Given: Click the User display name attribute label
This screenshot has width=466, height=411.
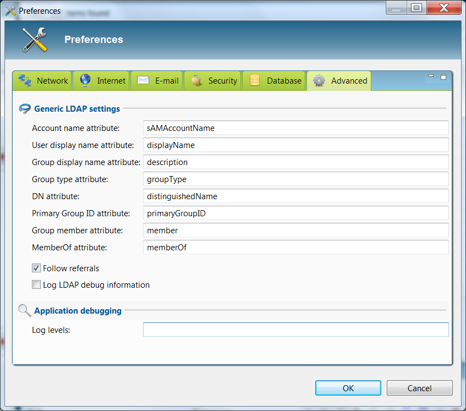Looking at the screenshot, I should pos(83,145).
